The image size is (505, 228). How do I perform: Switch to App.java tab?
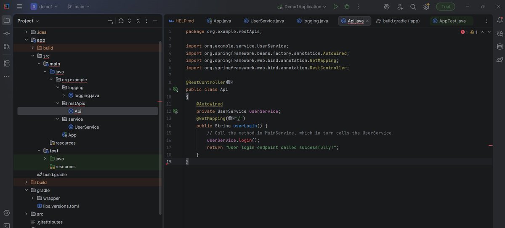point(219,21)
